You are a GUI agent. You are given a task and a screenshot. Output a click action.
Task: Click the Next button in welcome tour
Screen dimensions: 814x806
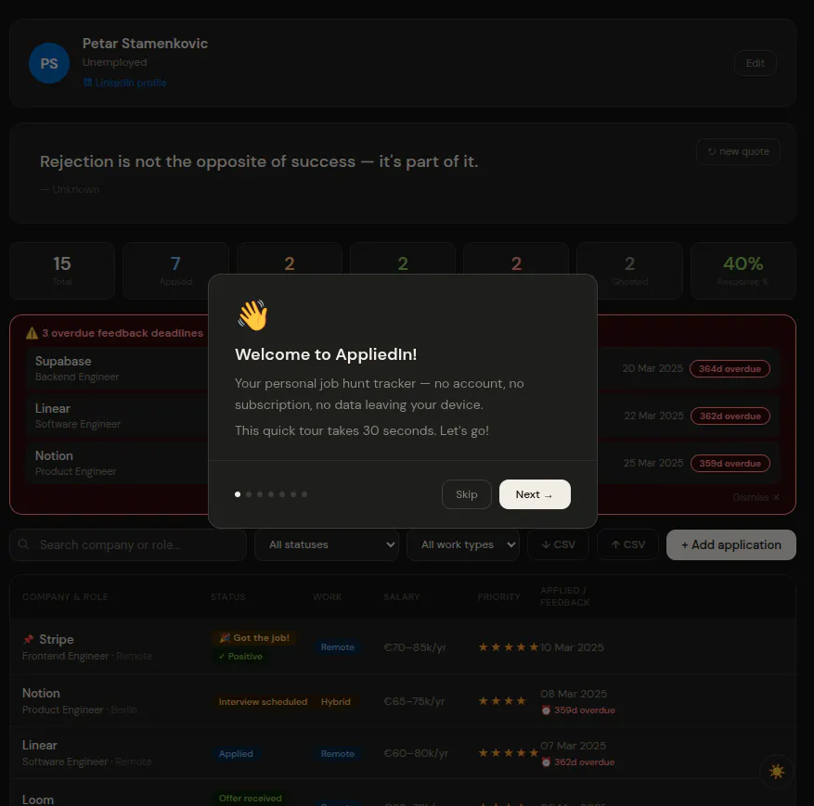click(535, 494)
